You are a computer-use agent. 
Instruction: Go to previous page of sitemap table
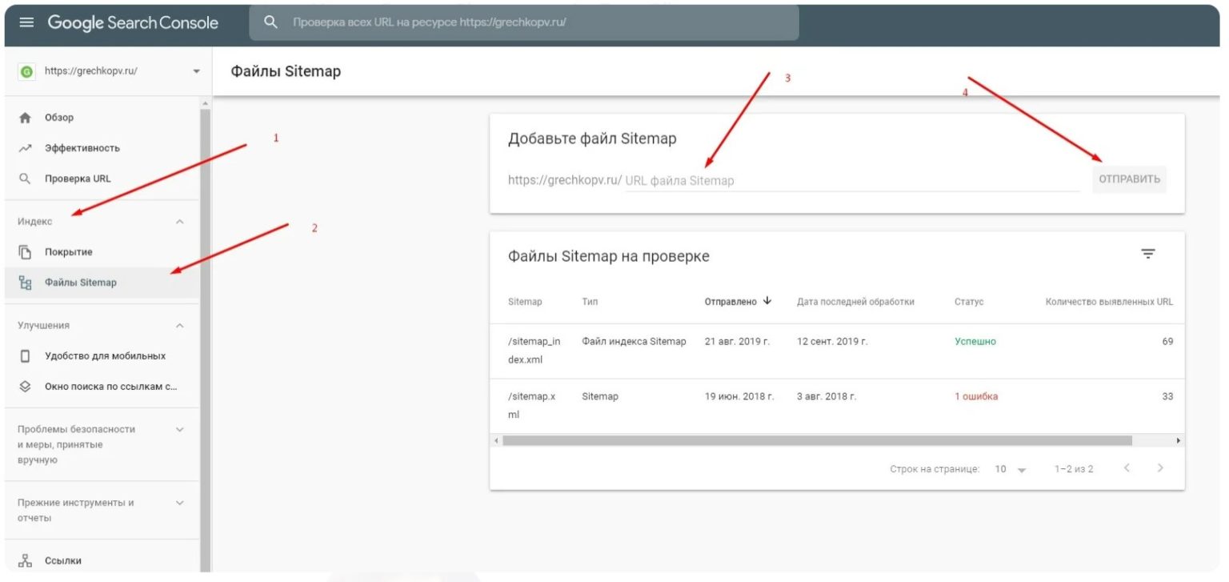[x=1127, y=468]
